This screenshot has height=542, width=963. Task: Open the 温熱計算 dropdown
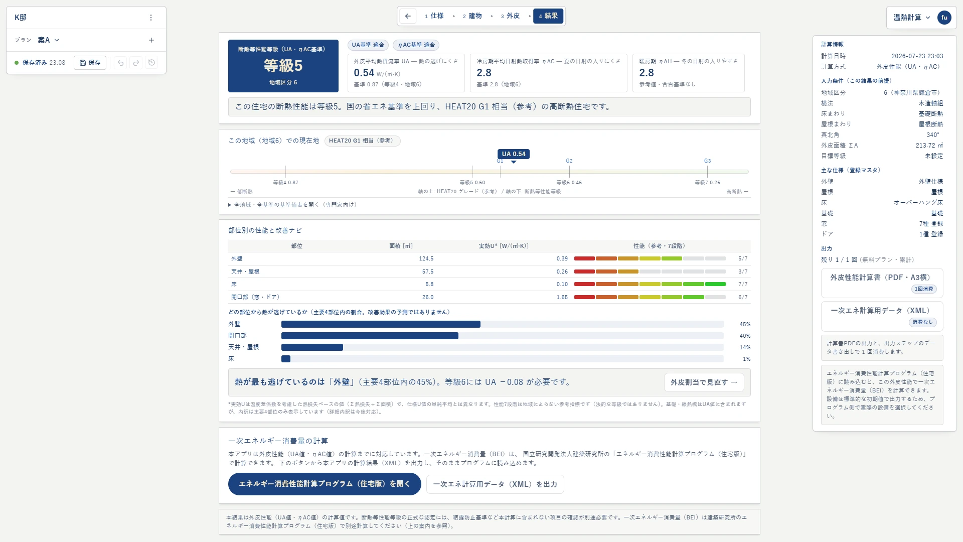point(911,18)
